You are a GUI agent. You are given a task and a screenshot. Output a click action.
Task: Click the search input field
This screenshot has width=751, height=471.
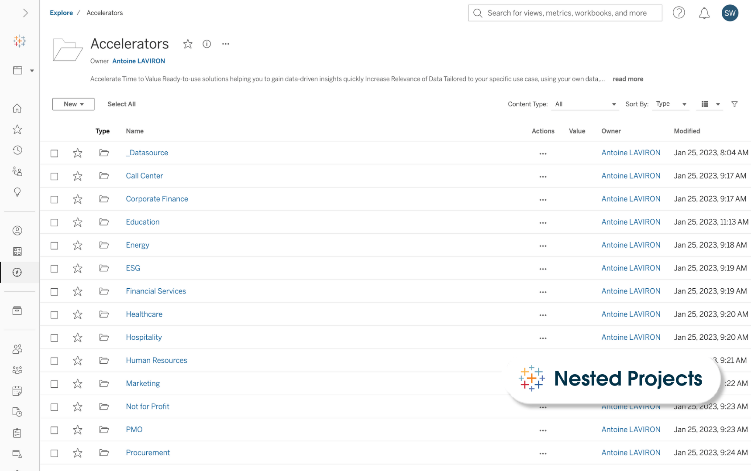point(568,13)
